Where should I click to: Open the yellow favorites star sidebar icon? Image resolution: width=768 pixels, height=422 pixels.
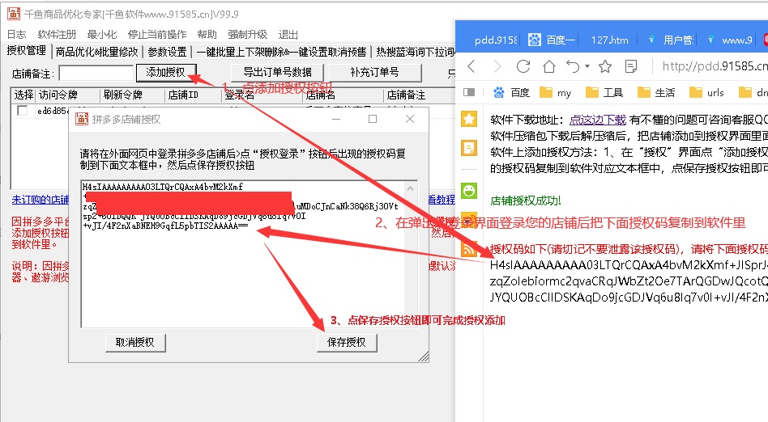[468, 119]
